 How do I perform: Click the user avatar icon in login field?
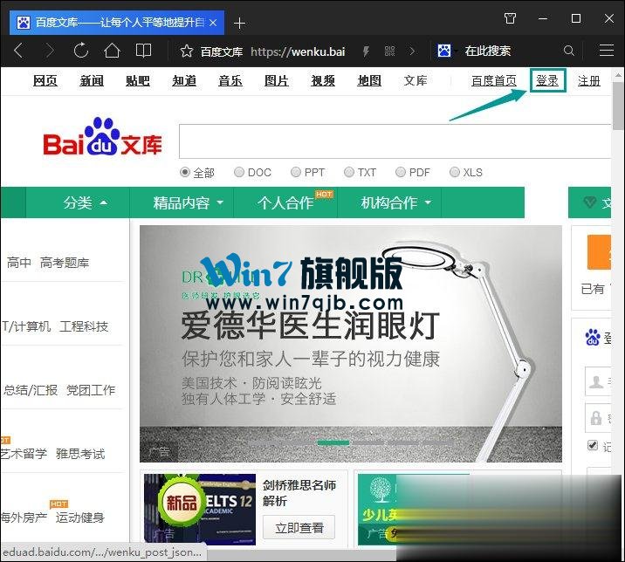pyautogui.click(x=596, y=381)
